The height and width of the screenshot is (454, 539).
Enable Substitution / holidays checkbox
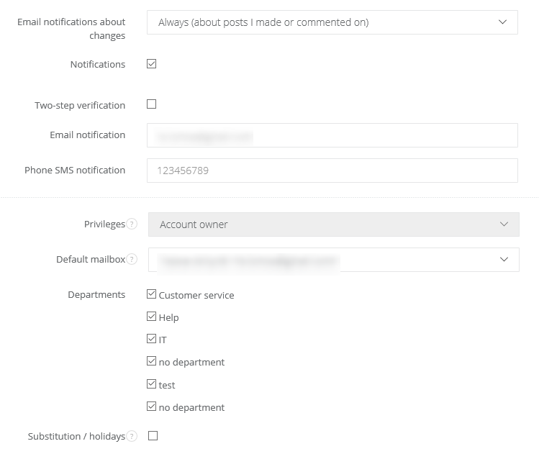click(x=152, y=436)
